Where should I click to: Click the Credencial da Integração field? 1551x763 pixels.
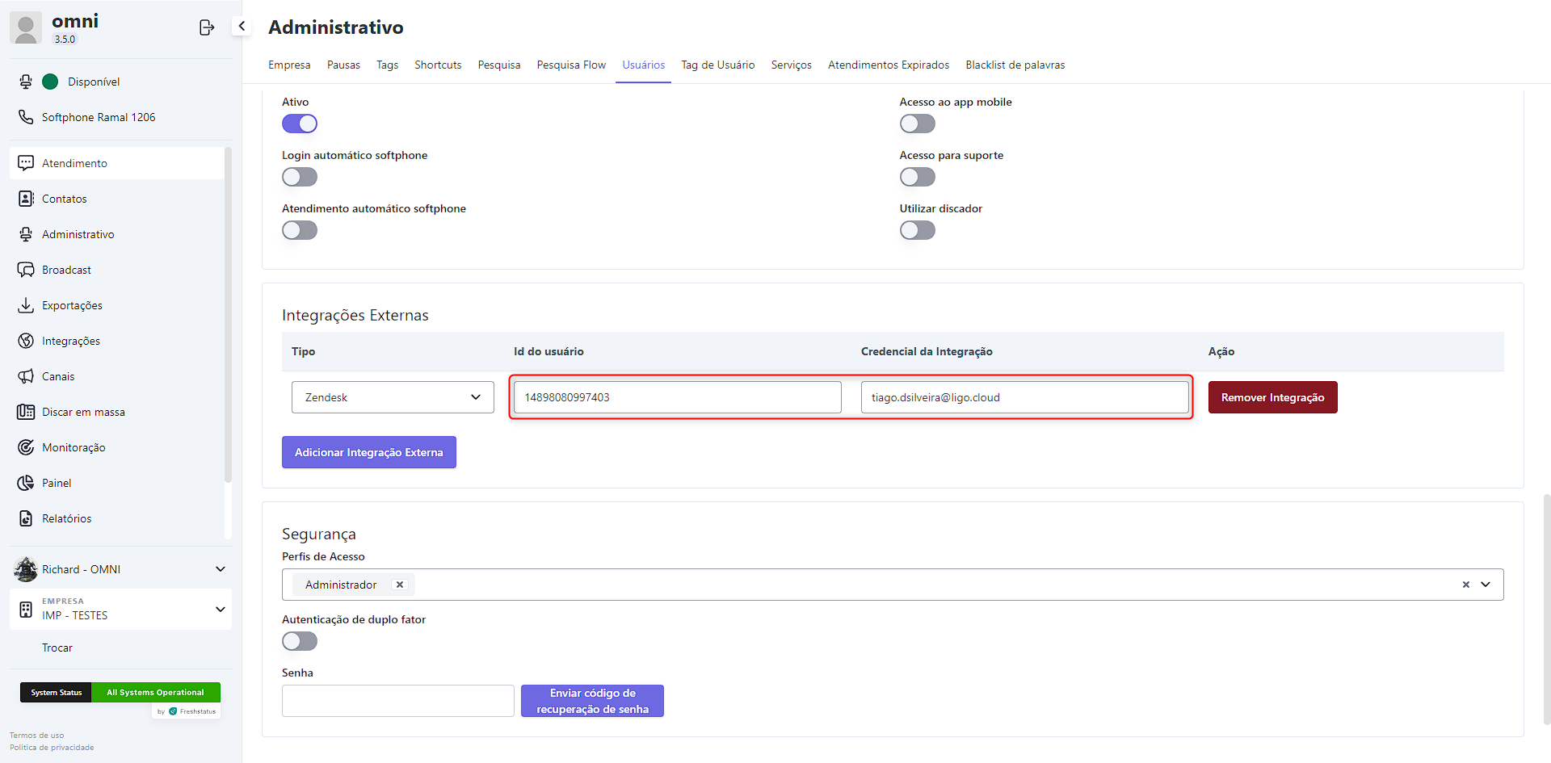(x=1025, y=397)
